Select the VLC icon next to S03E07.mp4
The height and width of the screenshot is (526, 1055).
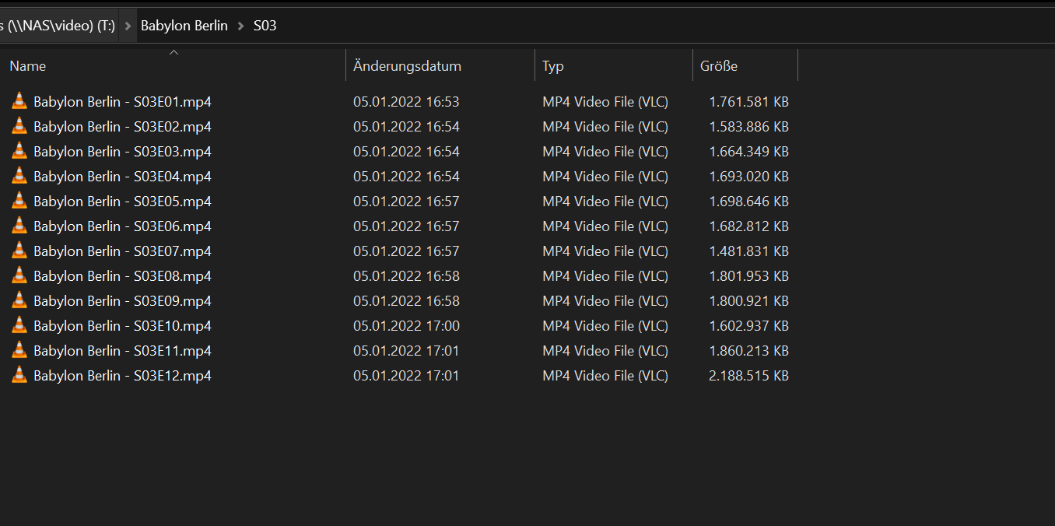pyautogui.click(x=19, y=251)
